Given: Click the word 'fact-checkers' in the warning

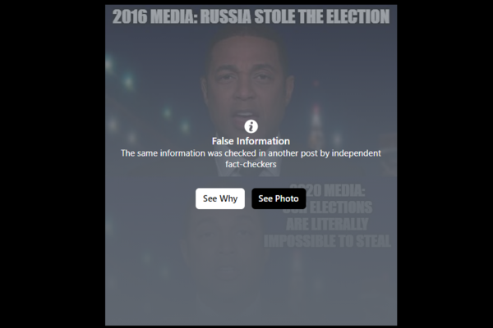Looking at the screenshot, I should 251,164.
